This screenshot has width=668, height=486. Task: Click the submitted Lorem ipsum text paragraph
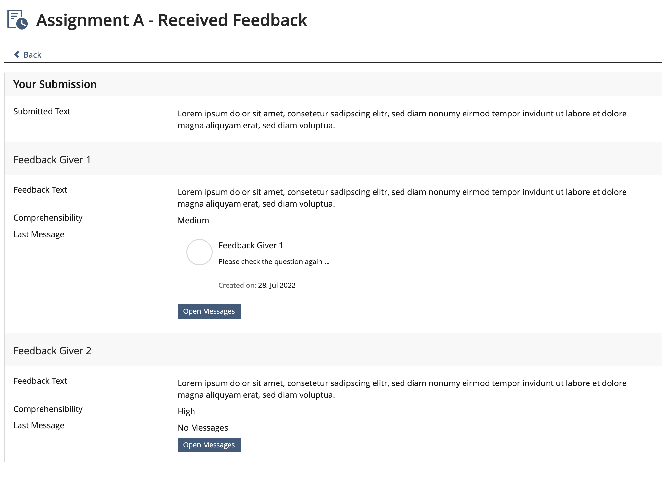tap(402, 119)
